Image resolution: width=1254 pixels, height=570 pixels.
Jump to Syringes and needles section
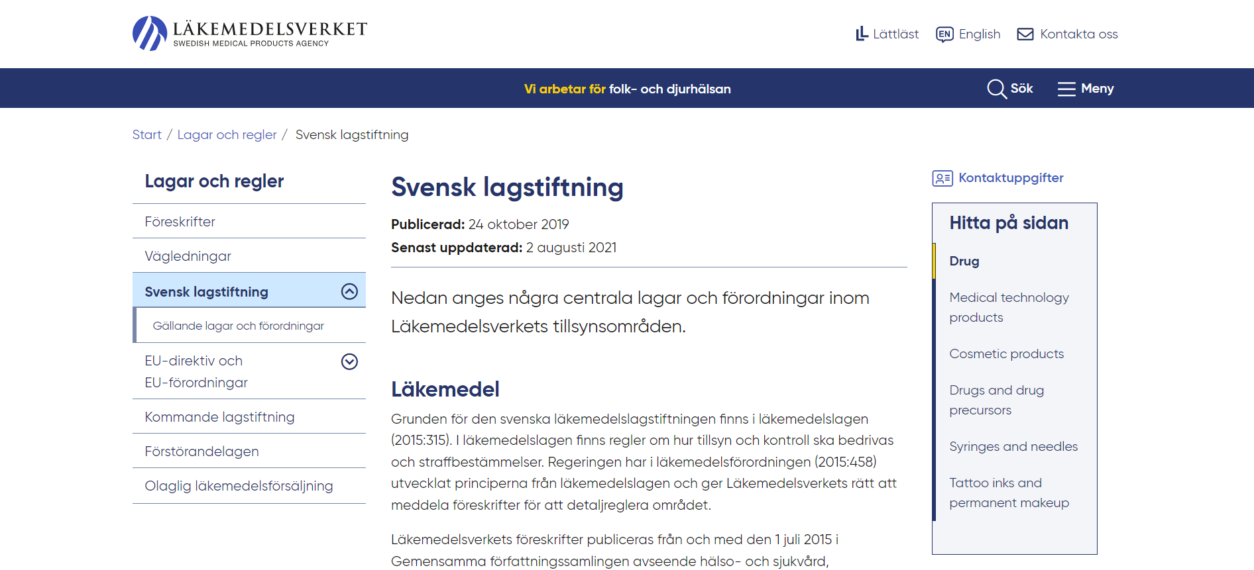(x=1013, y=446)
